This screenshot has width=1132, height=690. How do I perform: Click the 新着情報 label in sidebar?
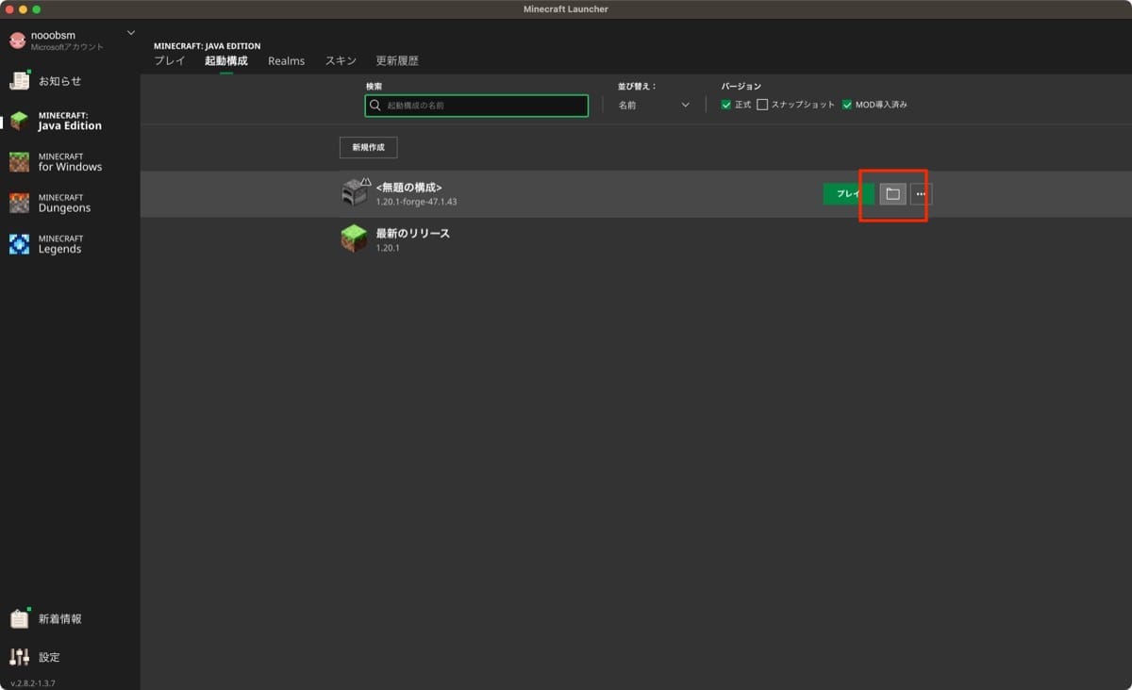click(60, 619)
